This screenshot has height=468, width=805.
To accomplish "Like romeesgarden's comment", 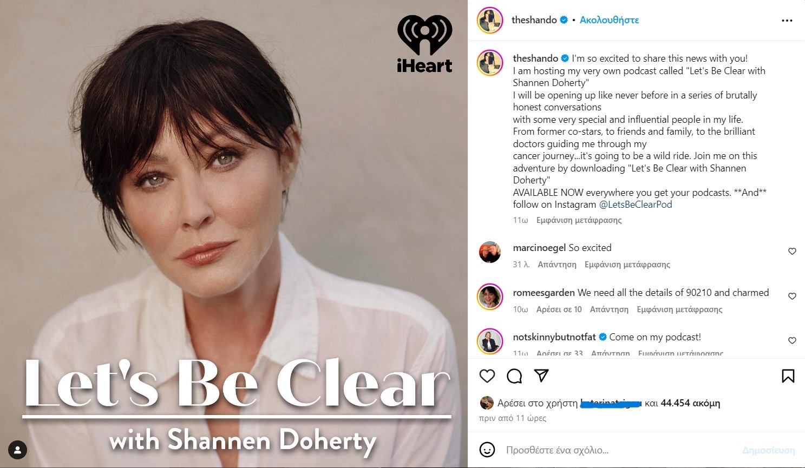I will 792,296.
